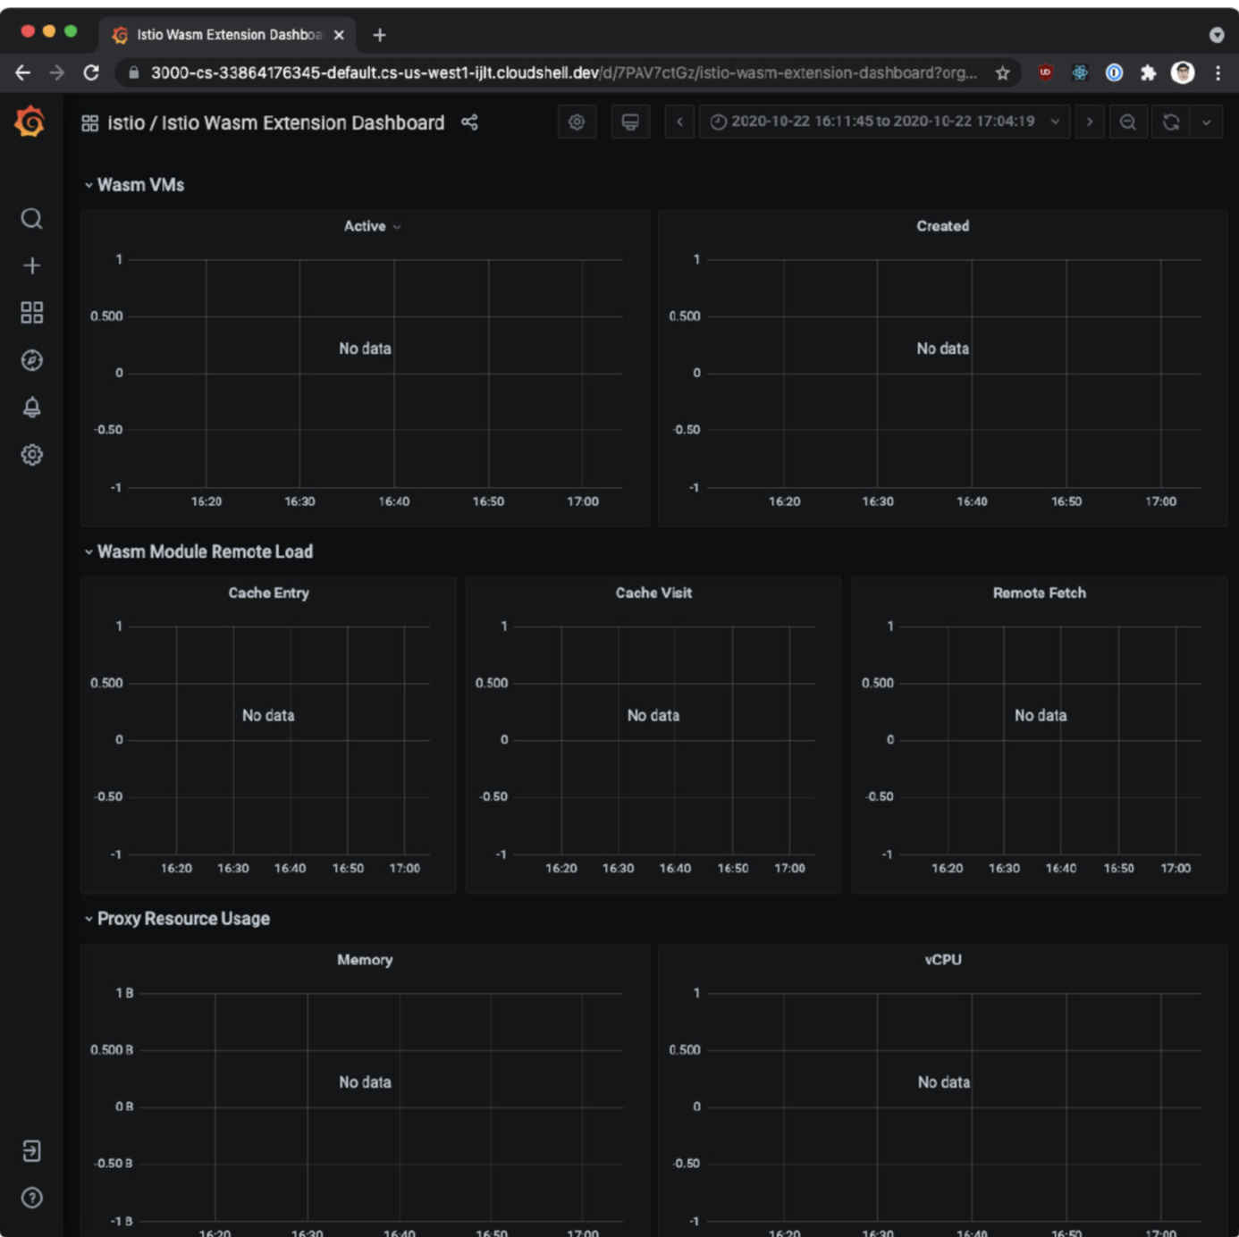
Task: Toggle cycle view mode monitor icon
Action: [630, 122]
